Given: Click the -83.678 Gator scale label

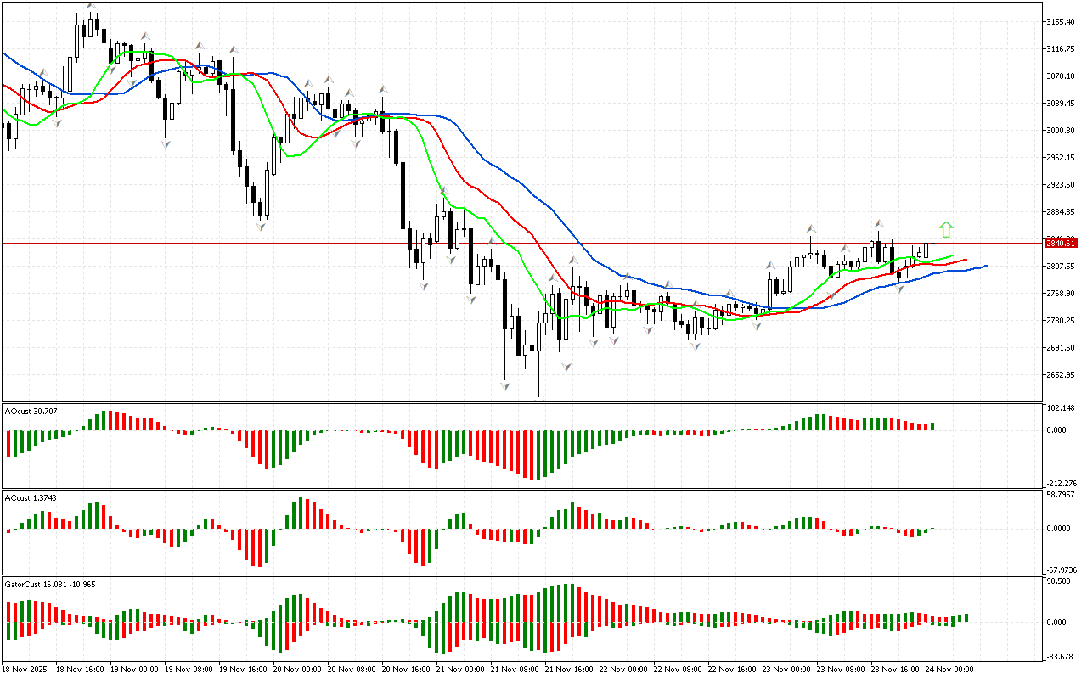Looking at the screenshot, I should [1060, 655].
